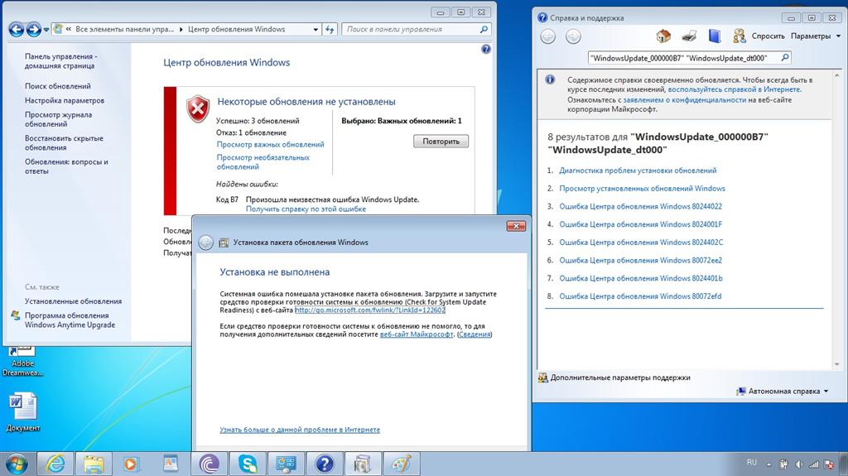Click Узнать больше о данной проблеме
Viewport: 848px width, 476px height.
click(300, 430)
